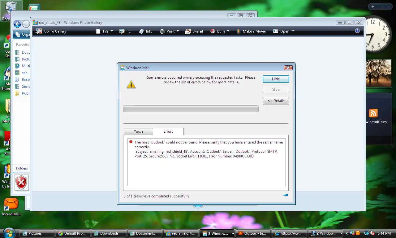
Task: Select the 'Outlook could not be found' error entry
Action: [206, 149]
